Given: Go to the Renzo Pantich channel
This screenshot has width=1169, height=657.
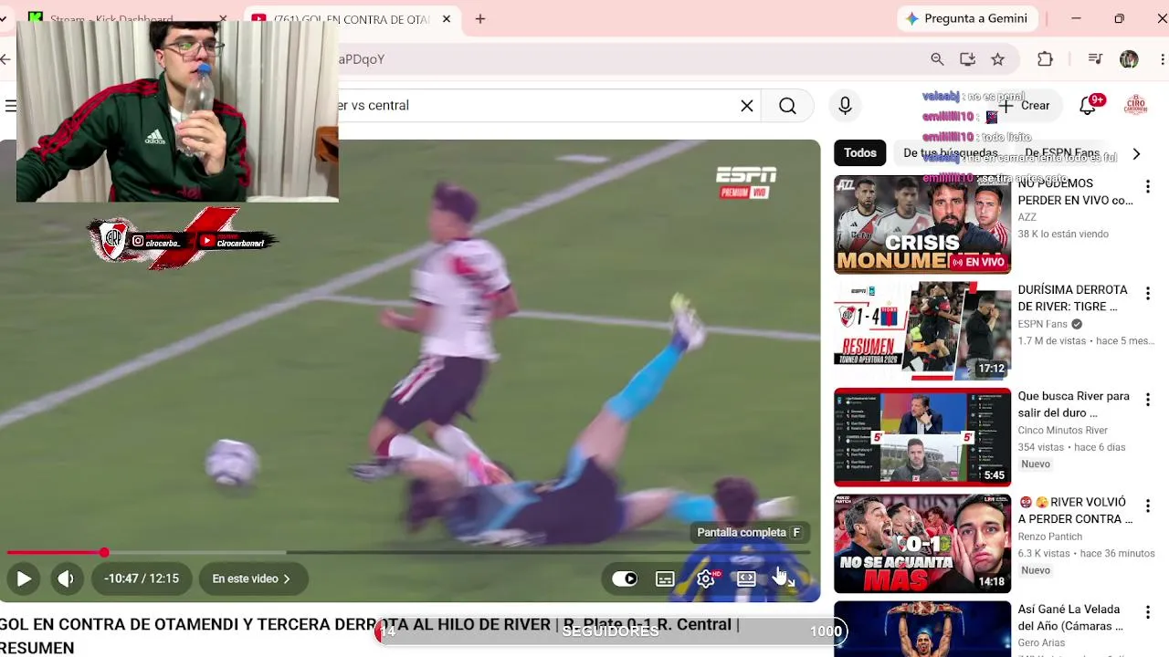Looking at the screenshot, I should [x=1050, y=537].
